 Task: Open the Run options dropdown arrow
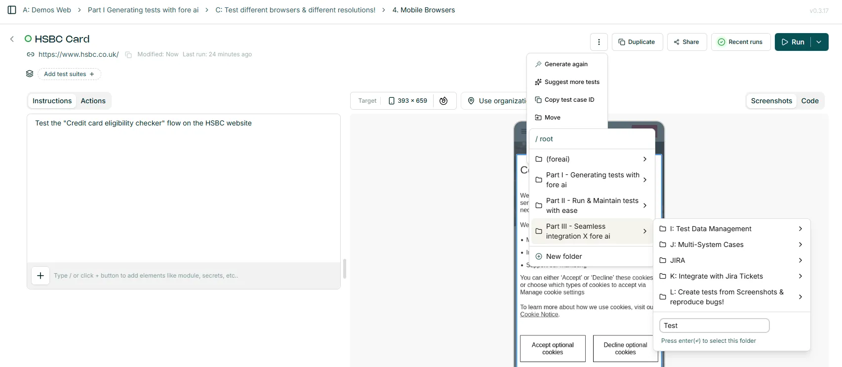click(x=819, y=42)
